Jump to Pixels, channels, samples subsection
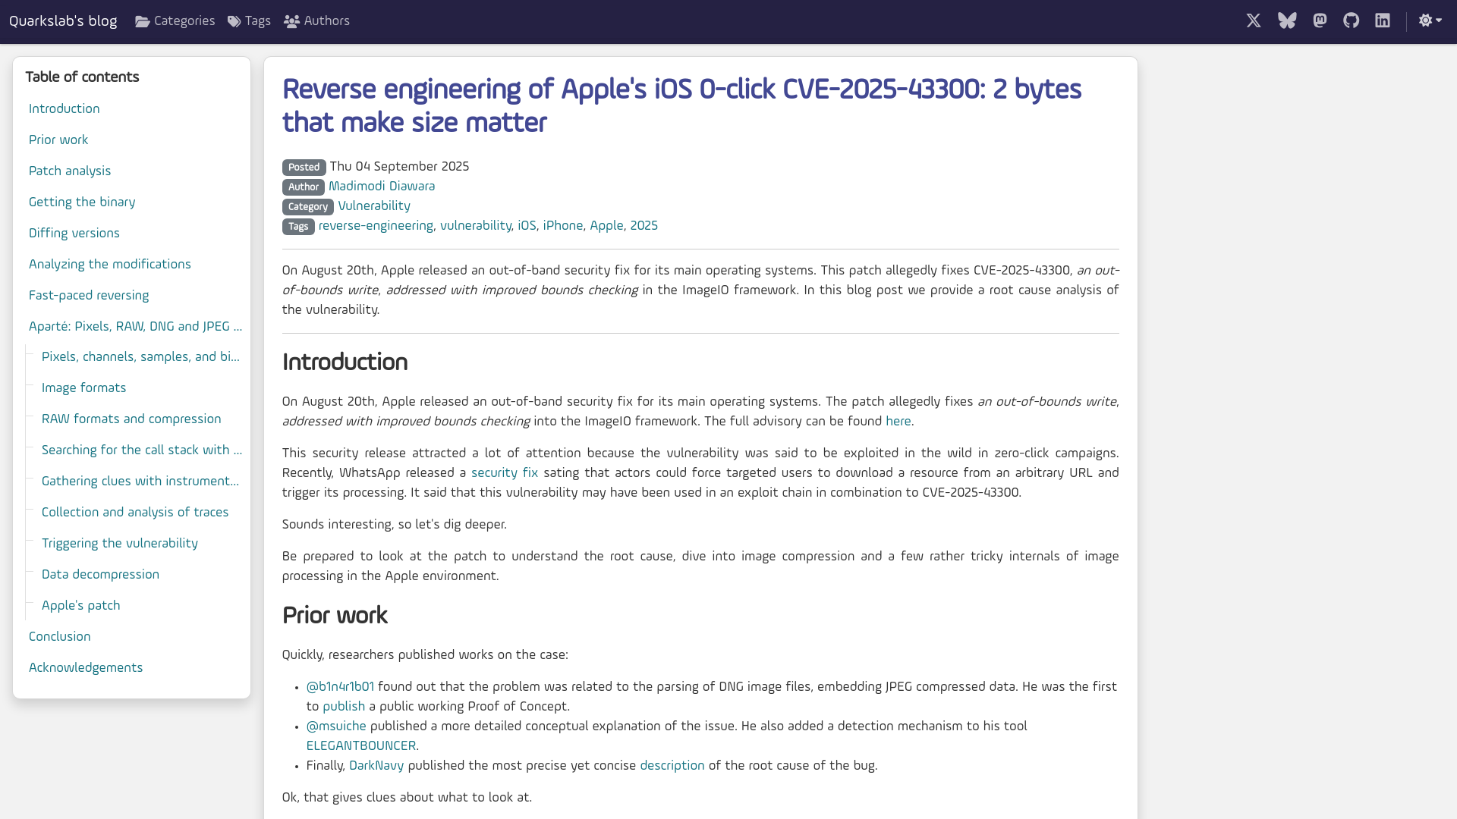This screenshot has height=819, width=1457. (x=140, y=357)
